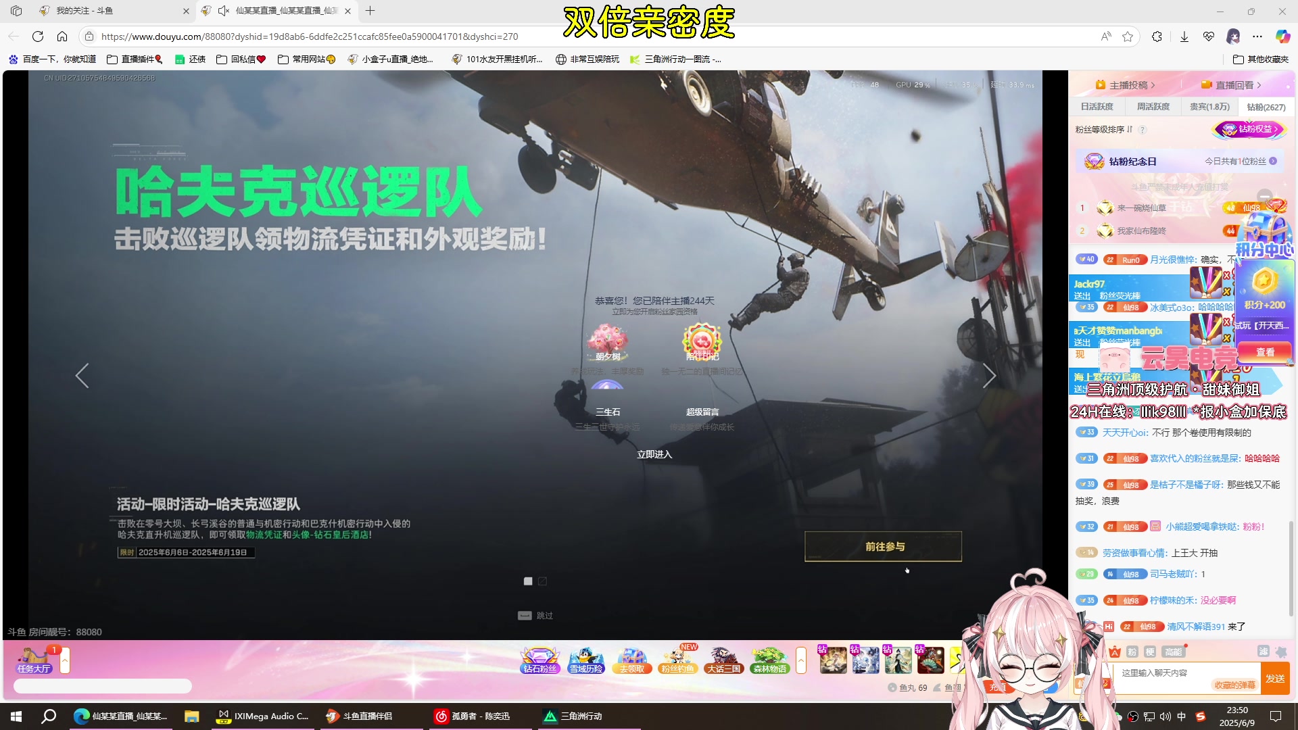Open 常用网站 bookmarks folder
Screen dimensions: 1298x730
(307, 59)
